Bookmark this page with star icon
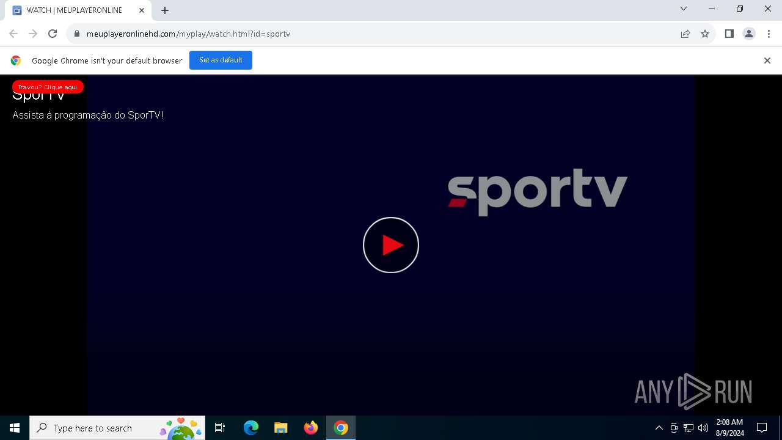Image resolution: width=782 pixels, height=440 pixels. [705, 34]
